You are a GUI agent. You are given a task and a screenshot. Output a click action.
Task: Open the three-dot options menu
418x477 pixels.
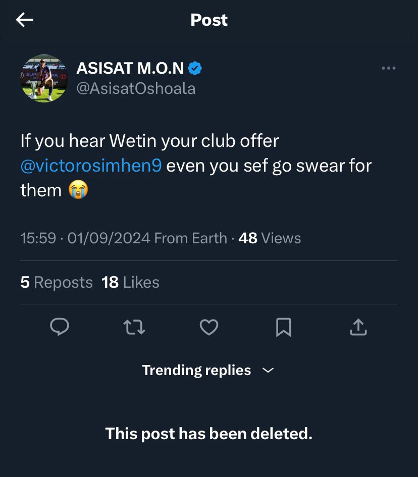point(389,68)
